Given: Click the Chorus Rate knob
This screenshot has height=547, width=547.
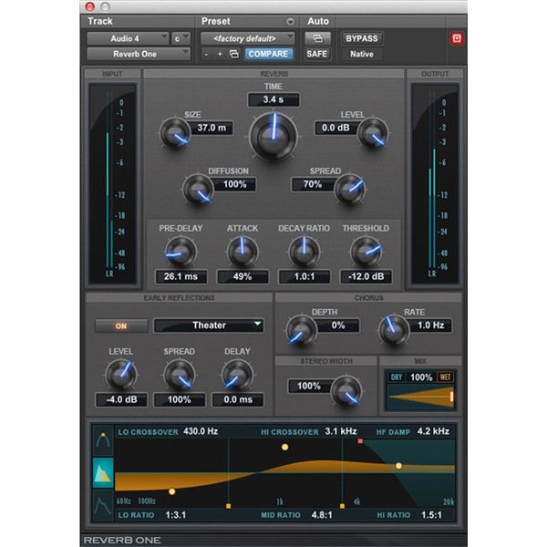Looking at the screenshot, I should pos(394,330).
